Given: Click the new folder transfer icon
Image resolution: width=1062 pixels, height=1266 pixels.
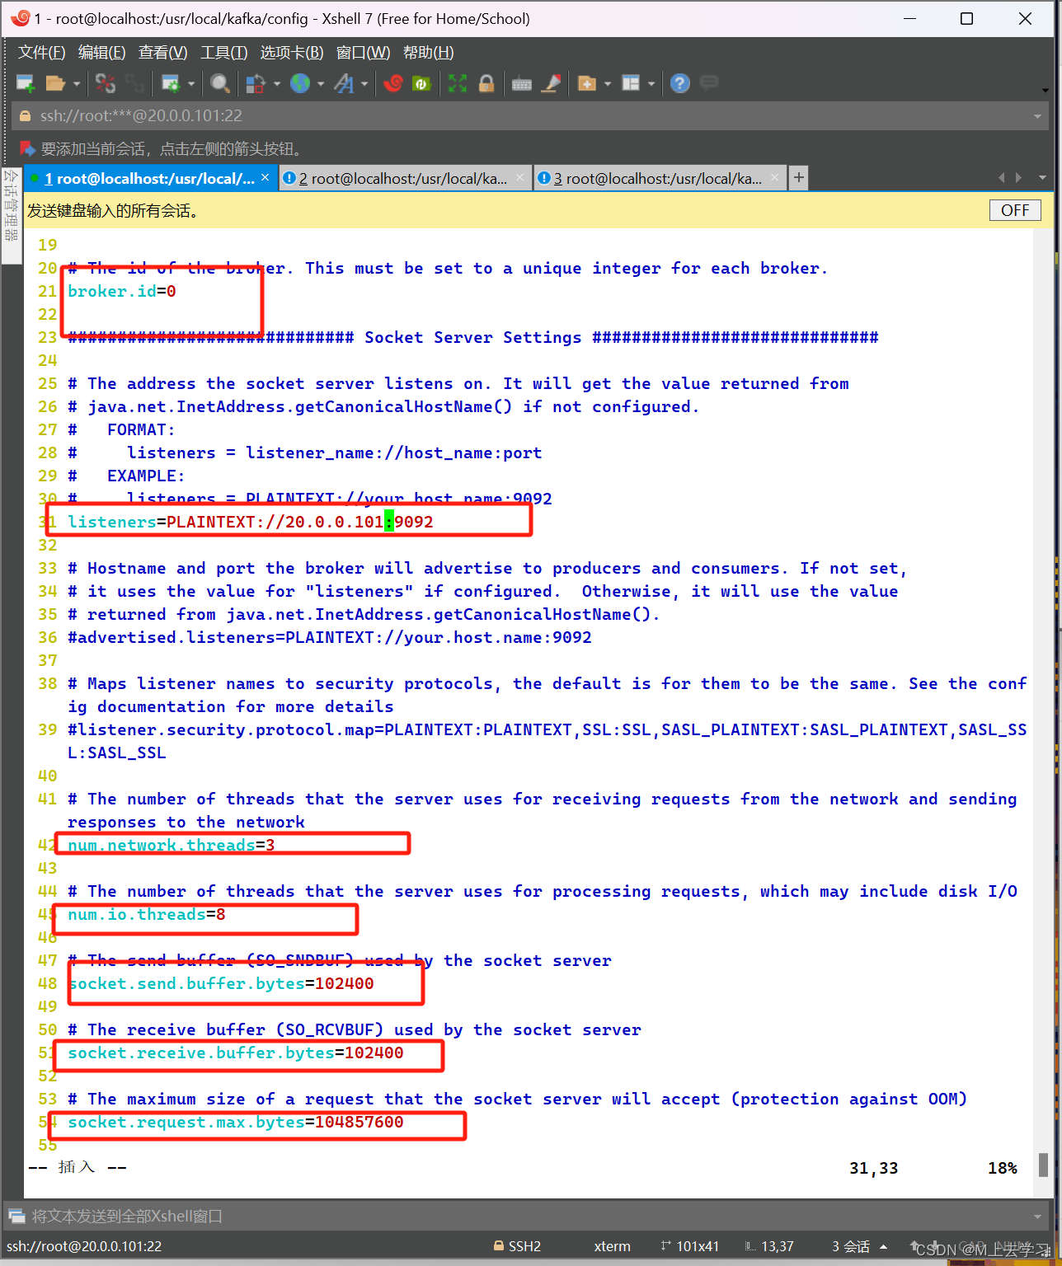Looking at the screenshot, I should click(587, 83).
